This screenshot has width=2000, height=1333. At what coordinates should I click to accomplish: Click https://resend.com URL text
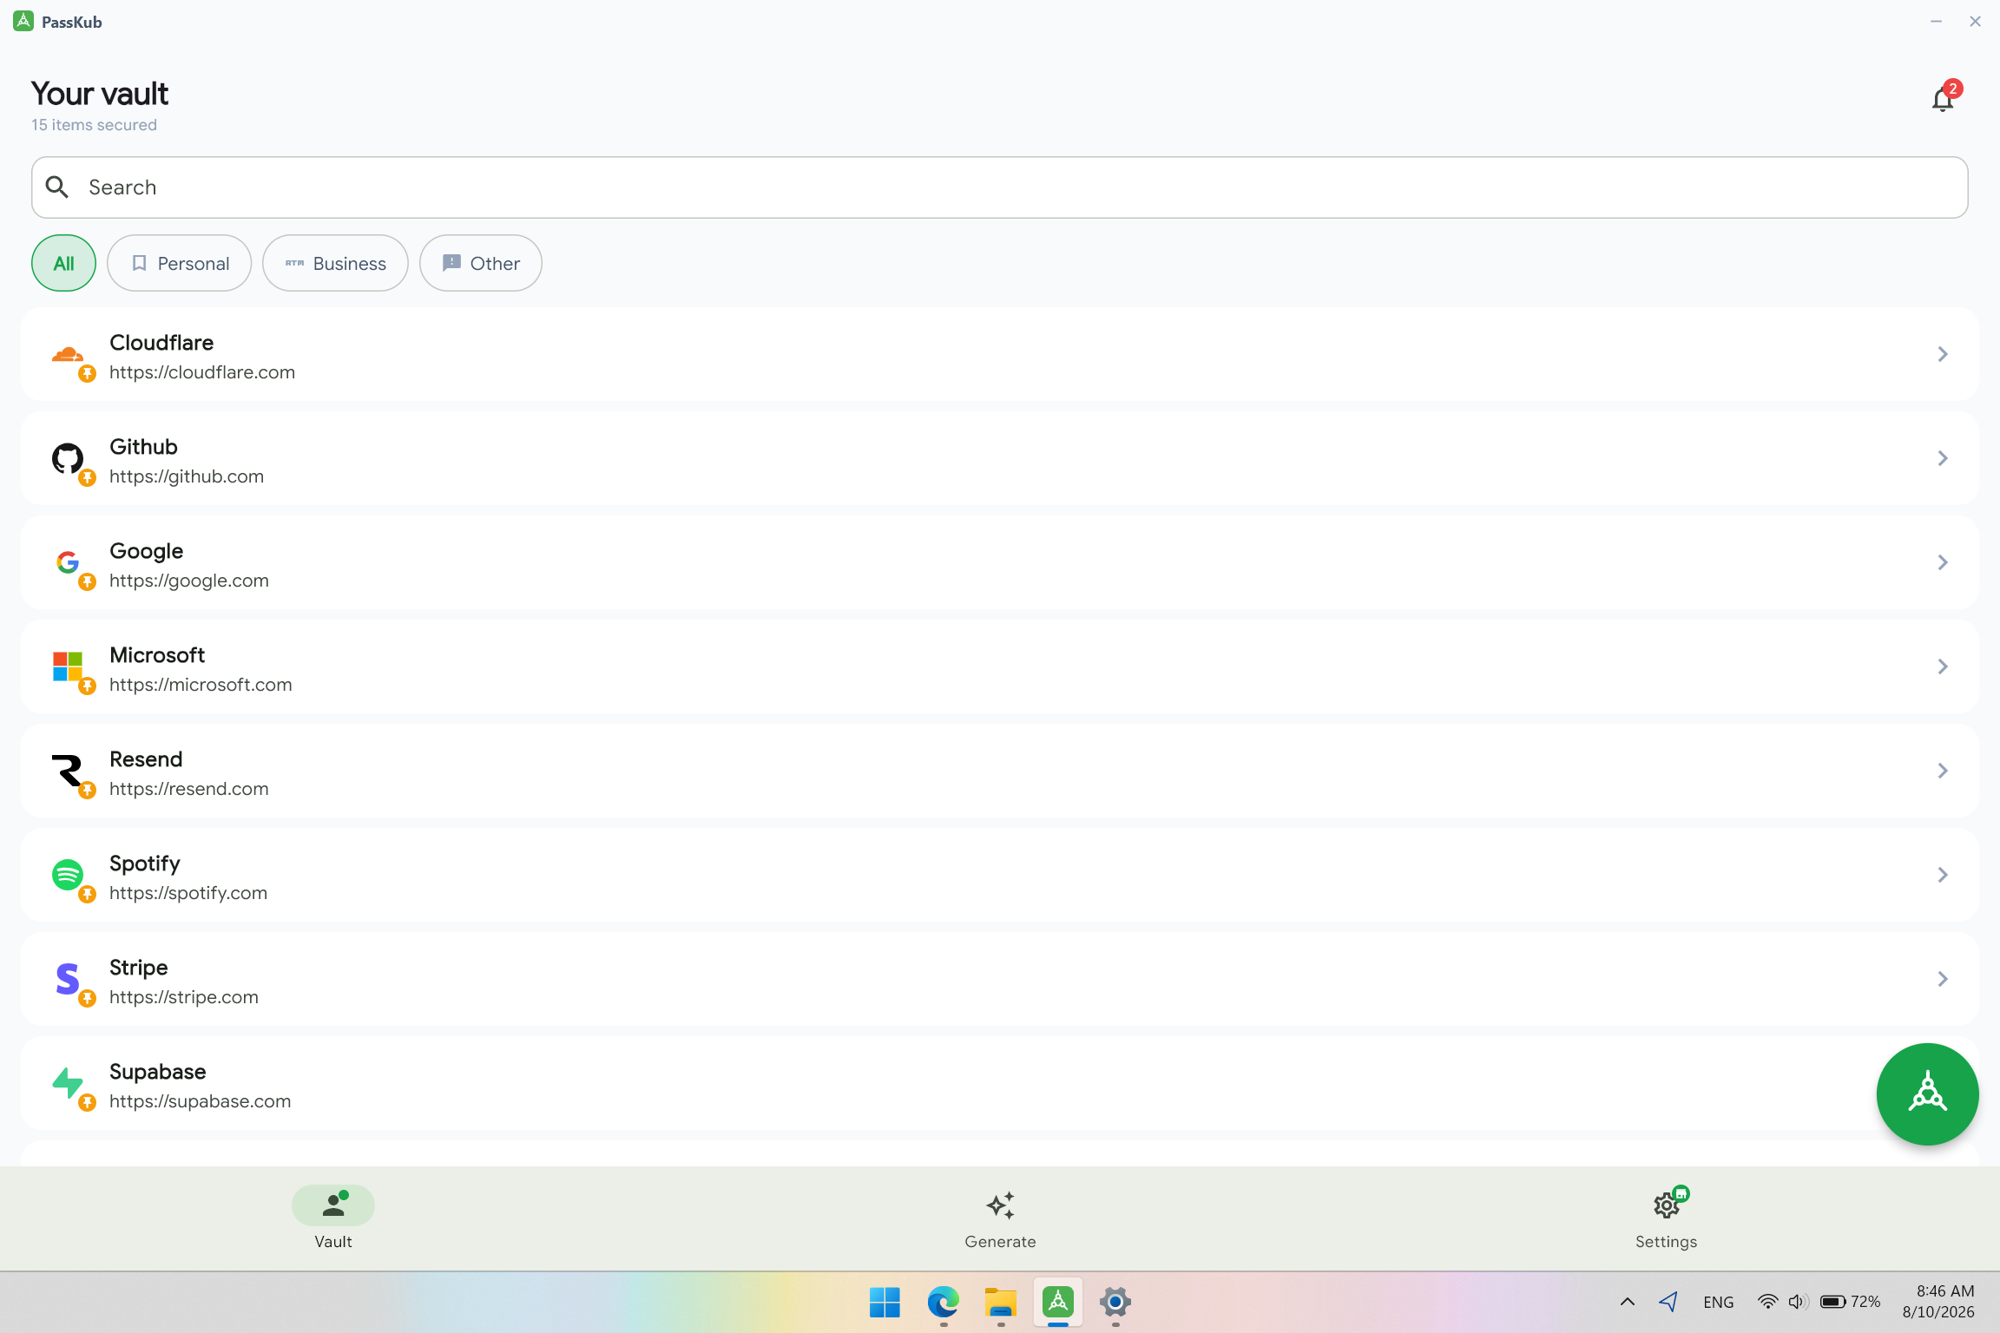[189, 789]
